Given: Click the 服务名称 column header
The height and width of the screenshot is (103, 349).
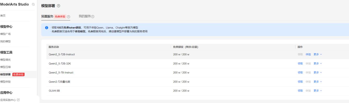Looking at the screenshot, I should (x=54, y=47).
